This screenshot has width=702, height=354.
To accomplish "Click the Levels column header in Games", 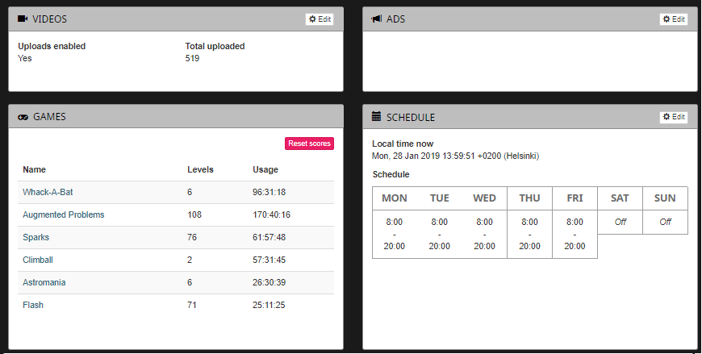I will pyautogui.click(x=200, y=169).
